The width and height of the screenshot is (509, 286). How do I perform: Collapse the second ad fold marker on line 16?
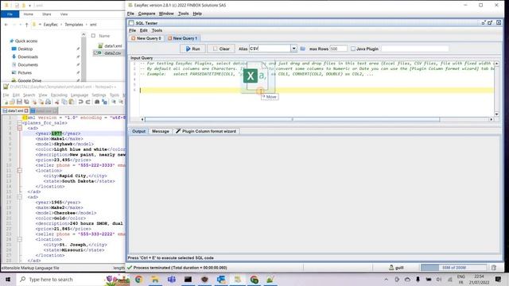tap(20, 197)
